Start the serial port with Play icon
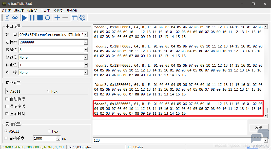271x150 pixels. point(25,18)
